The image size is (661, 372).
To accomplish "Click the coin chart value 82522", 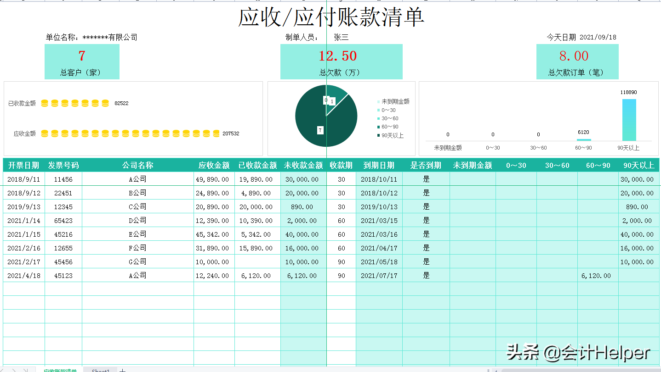I will click(x=121, y=103).
